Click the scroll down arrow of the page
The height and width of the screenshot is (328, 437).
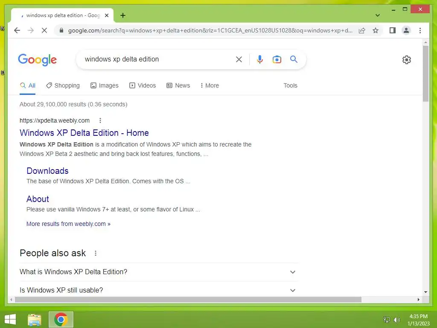point(425,292)
